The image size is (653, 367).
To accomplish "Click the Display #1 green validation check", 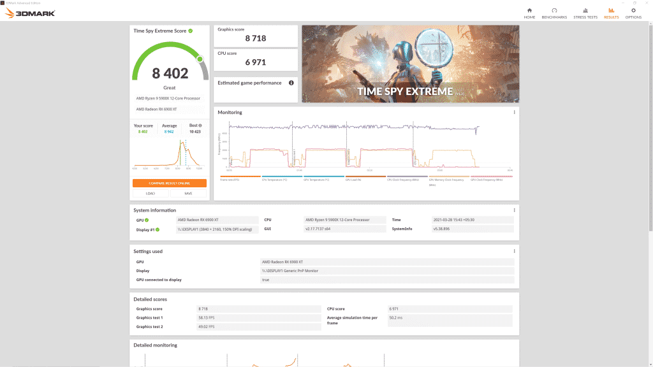I will pos(158,229).
